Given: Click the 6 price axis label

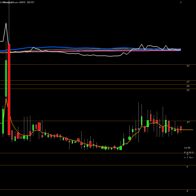Looking at the screenshot, I should tap(187, 167).
